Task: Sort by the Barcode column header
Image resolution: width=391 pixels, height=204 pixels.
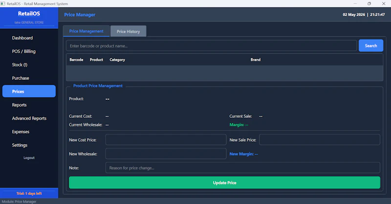Action: pyautogui.click(x=76, y=59)
